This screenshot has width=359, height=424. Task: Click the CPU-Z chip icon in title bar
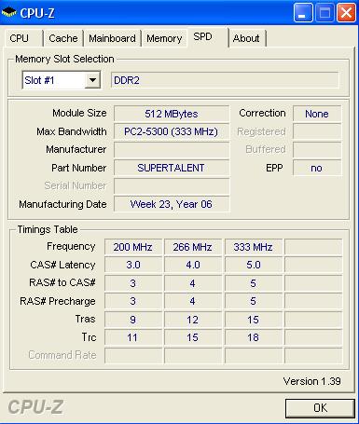pyautogui.click(x=8, y=13)
